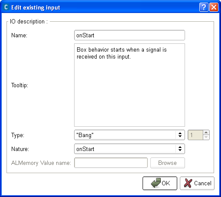Click inside the Tooltip text area
This screenshot has width=221, height=197.
130,85
